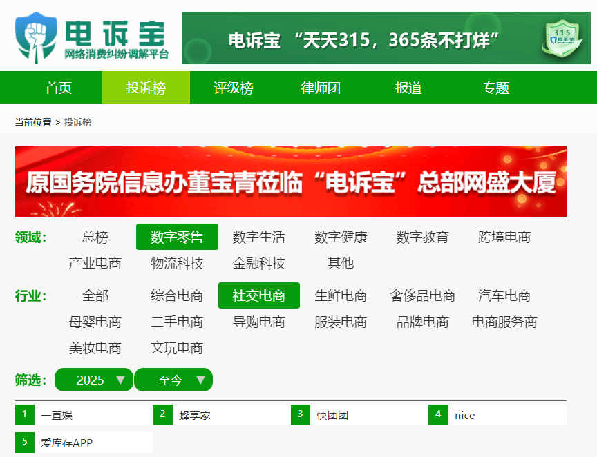Open the 2025 year dropdown

[x=94, y=380]
